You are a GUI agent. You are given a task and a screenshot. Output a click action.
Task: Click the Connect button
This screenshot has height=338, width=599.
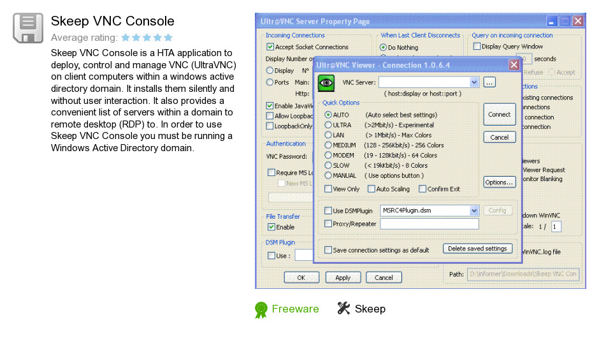[x=500, y=114]
